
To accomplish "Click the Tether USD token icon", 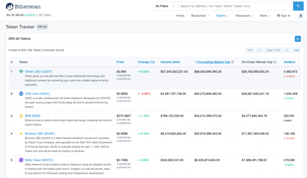I will 21,71.
